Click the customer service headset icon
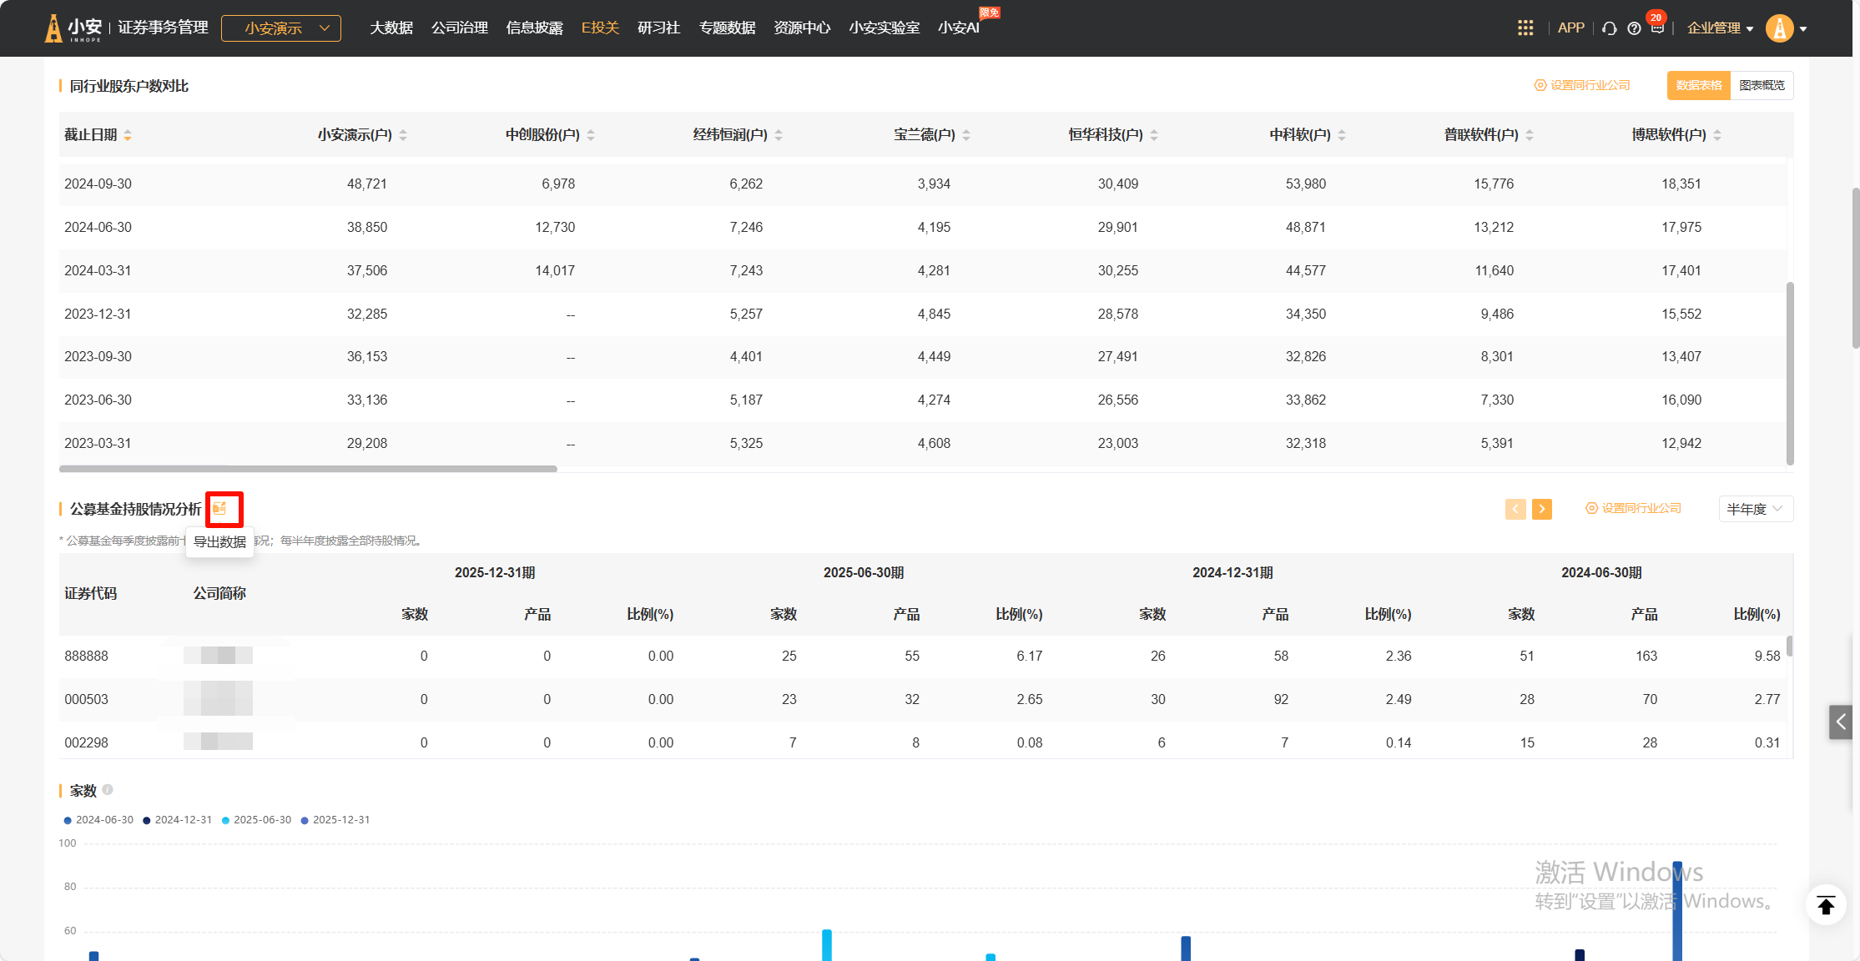Viewport: 1860px width, 961px height. [1610, 28]
